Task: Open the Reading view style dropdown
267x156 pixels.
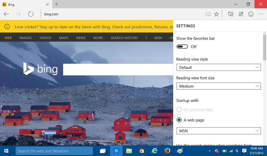Action: click(x=219, y=67)
